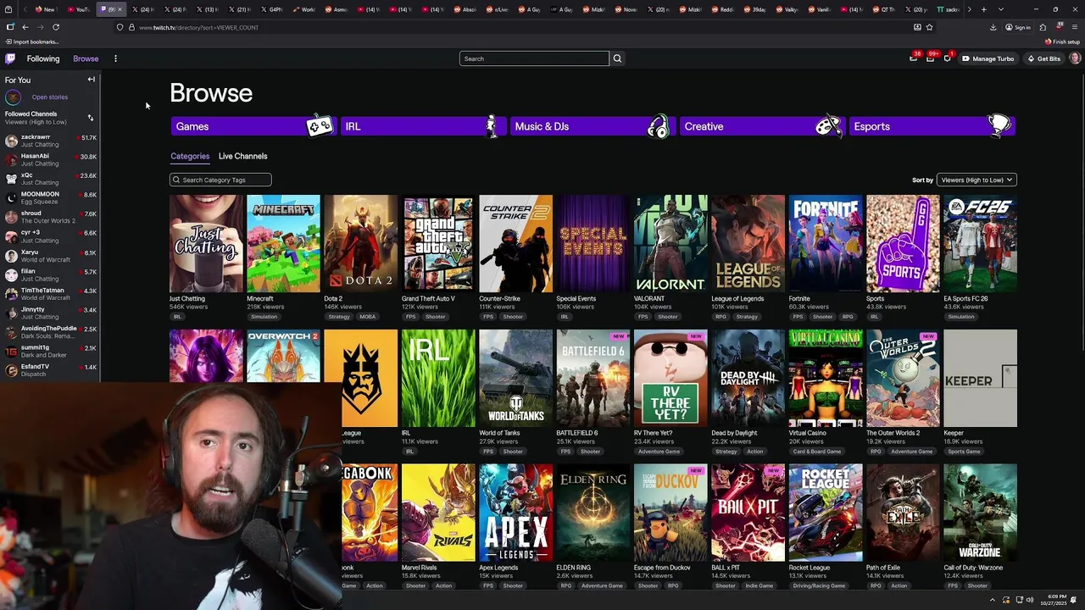Open the Music & DJs browse banner
The height and width of the screenshot is (610, 1085).
pyautogui.click(x=593, y=126)
